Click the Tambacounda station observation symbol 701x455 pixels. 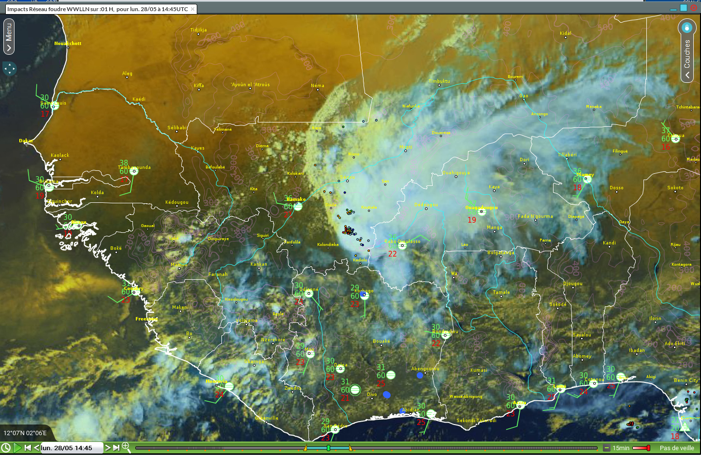pos(134,171)
